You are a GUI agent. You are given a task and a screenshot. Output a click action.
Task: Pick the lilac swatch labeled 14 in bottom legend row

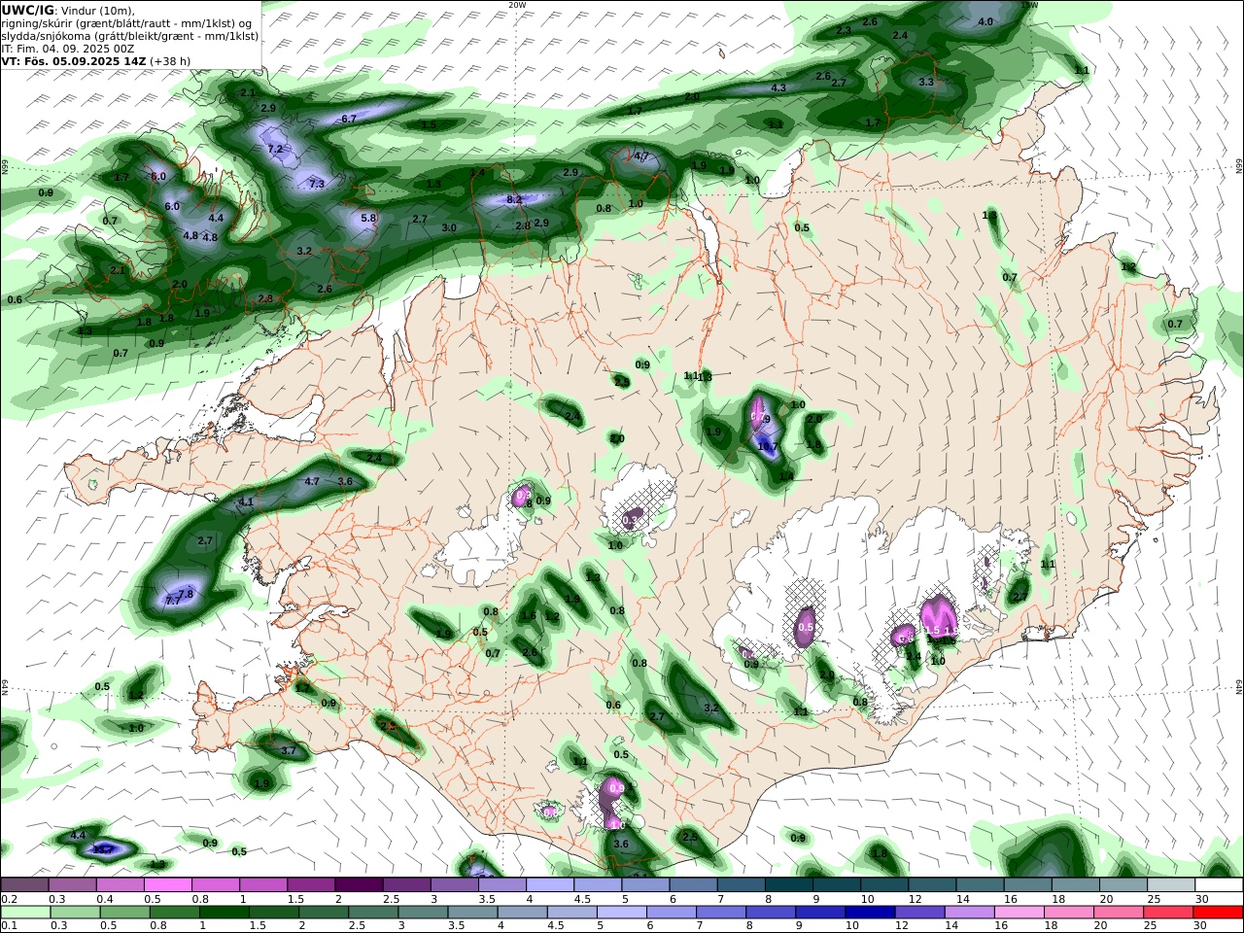tap(968, 913)
